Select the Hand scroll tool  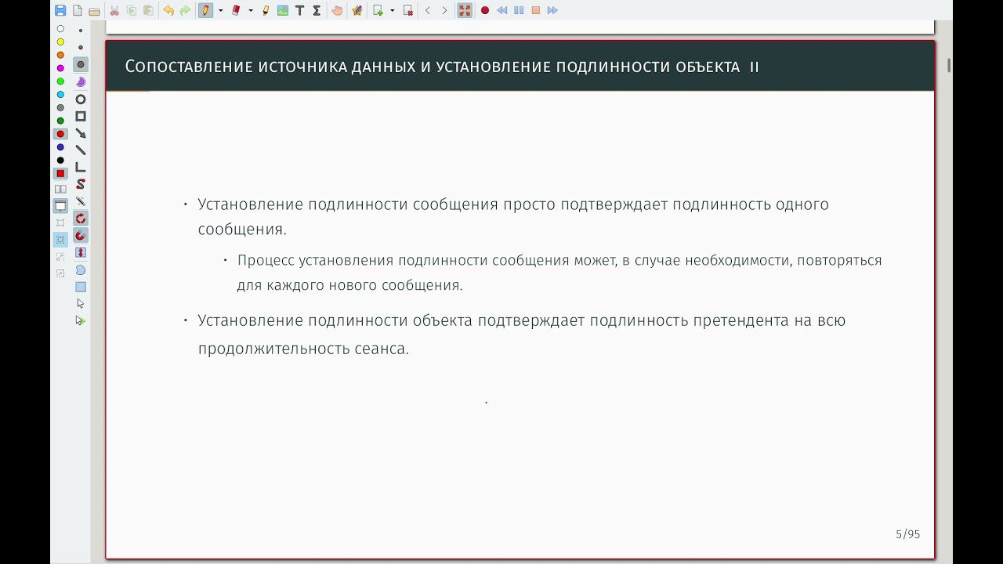tap(337, 10)
